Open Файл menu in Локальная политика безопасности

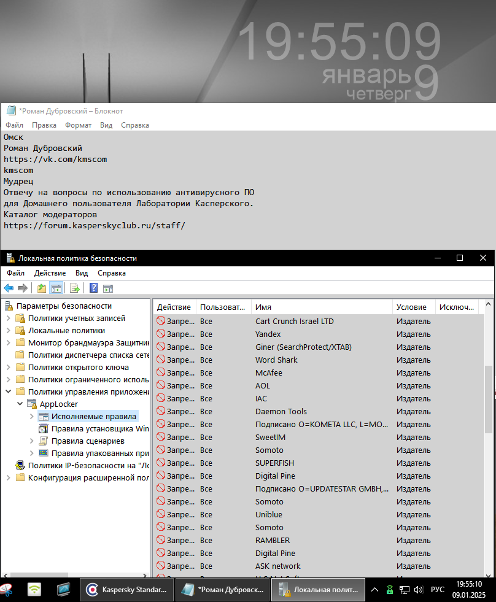pyautogui.click(x=16, y=273)
